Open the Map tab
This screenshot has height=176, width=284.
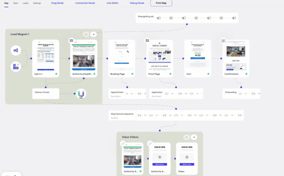pyautogui.click(x=6, y=3)
